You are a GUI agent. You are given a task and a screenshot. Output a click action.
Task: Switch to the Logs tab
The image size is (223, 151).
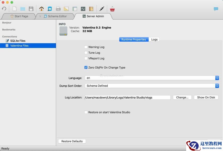click(x=154, y=40)
